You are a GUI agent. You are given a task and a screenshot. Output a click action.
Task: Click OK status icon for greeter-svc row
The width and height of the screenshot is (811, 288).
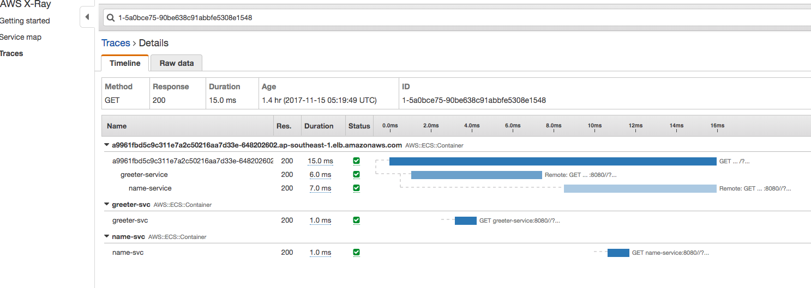click(x=357, y=220)
